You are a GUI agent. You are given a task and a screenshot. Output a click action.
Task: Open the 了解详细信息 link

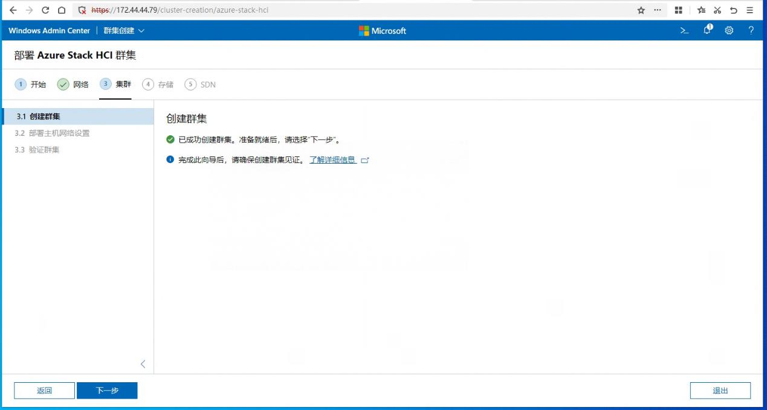[332, 160]
